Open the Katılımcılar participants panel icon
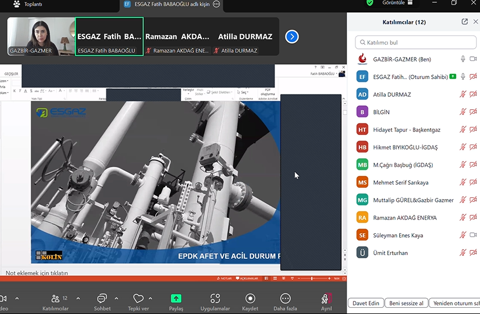Image resolution: width=480 pixels, height=314 pixels. click(x=55, y=299)
